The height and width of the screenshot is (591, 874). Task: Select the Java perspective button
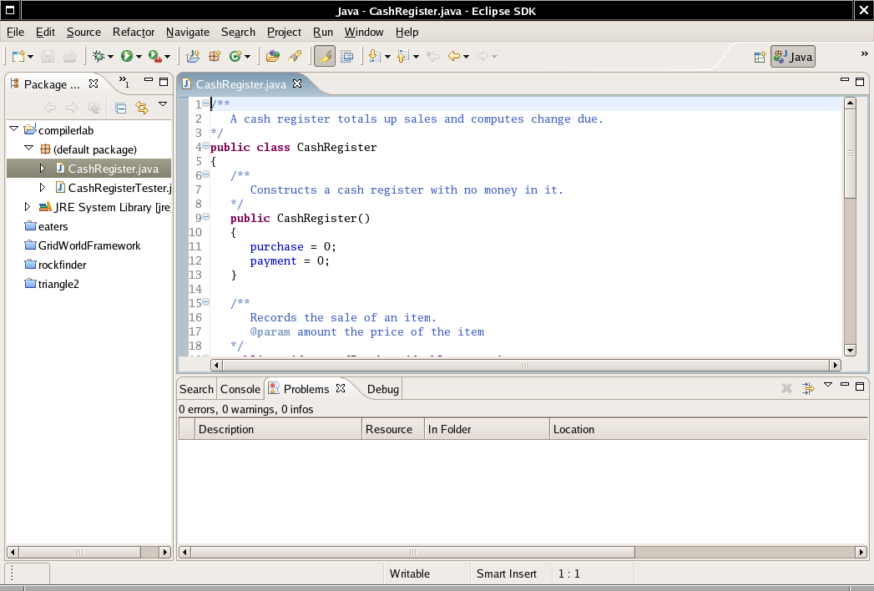click(792, 57)
